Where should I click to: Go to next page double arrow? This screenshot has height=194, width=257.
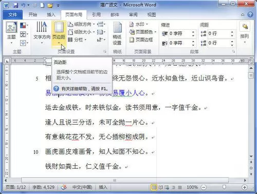pos(251,174)
